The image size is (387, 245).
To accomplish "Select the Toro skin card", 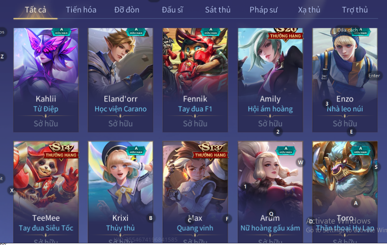I will (345, 192).
